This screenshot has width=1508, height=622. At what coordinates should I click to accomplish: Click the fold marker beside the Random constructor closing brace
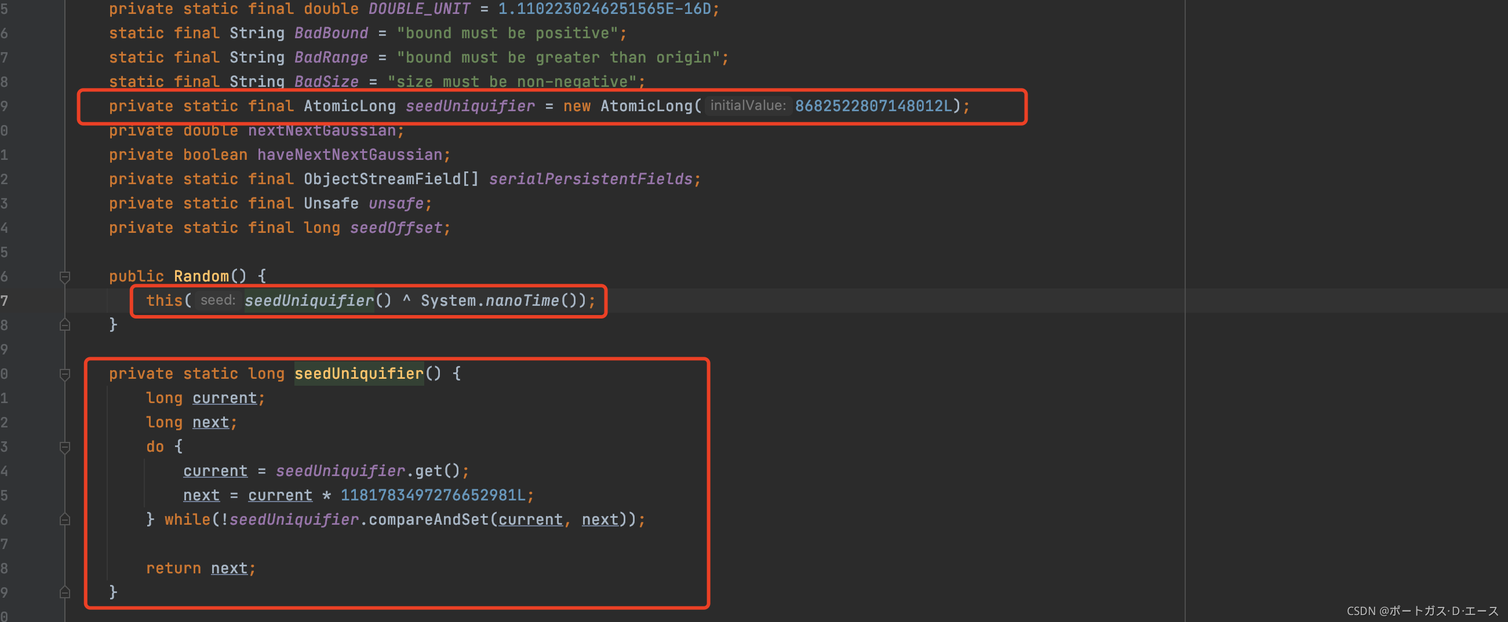[65, 325]
